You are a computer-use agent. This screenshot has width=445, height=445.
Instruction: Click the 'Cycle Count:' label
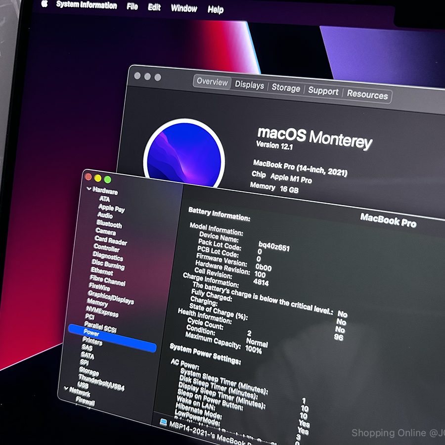tap(205, 324)
